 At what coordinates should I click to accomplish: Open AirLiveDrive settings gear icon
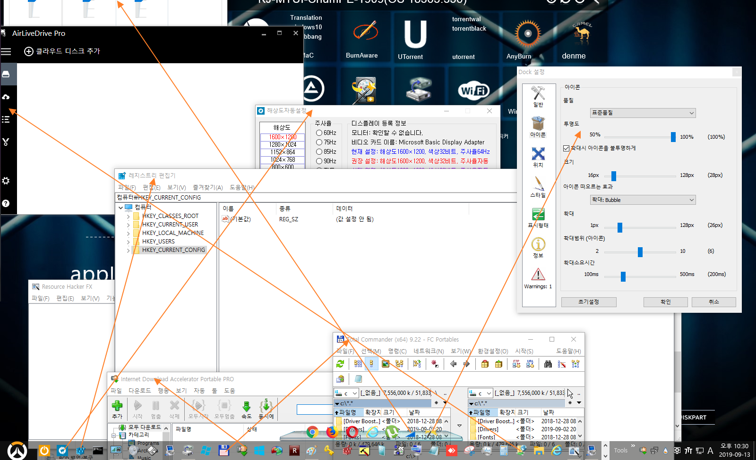[x=6, y=181]
